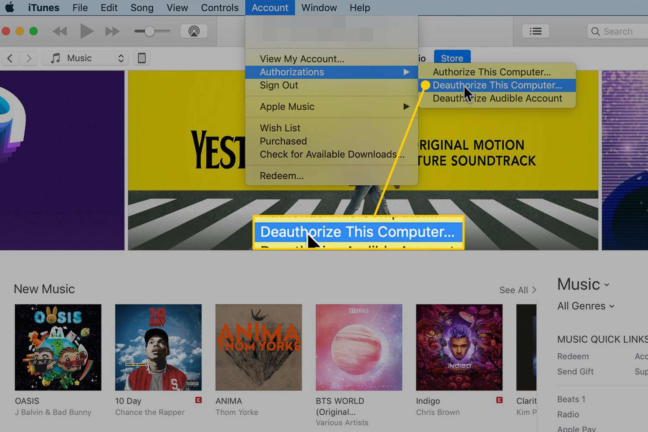Click the Search field

(618, 31)
